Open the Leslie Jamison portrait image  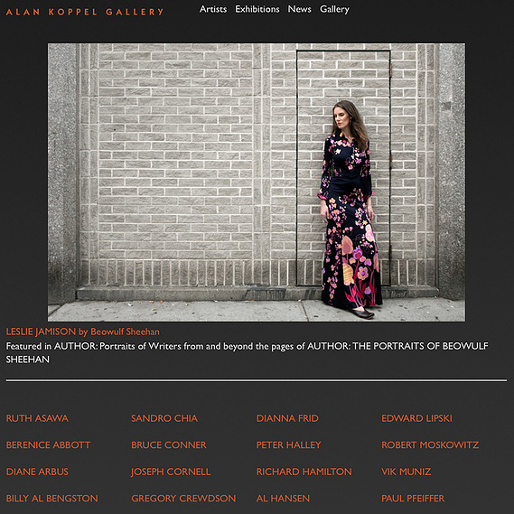pyautogui.click(x=257, y=182)
